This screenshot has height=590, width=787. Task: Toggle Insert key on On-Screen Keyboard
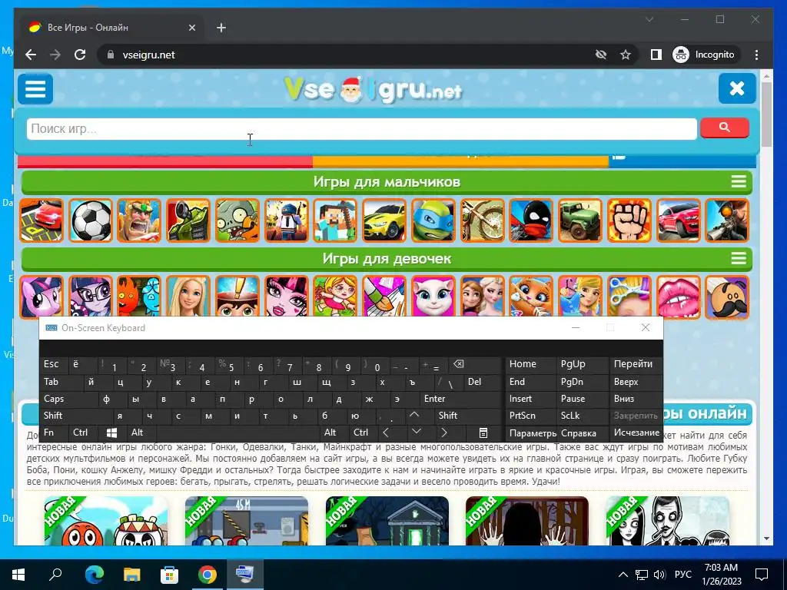(530, 399)
